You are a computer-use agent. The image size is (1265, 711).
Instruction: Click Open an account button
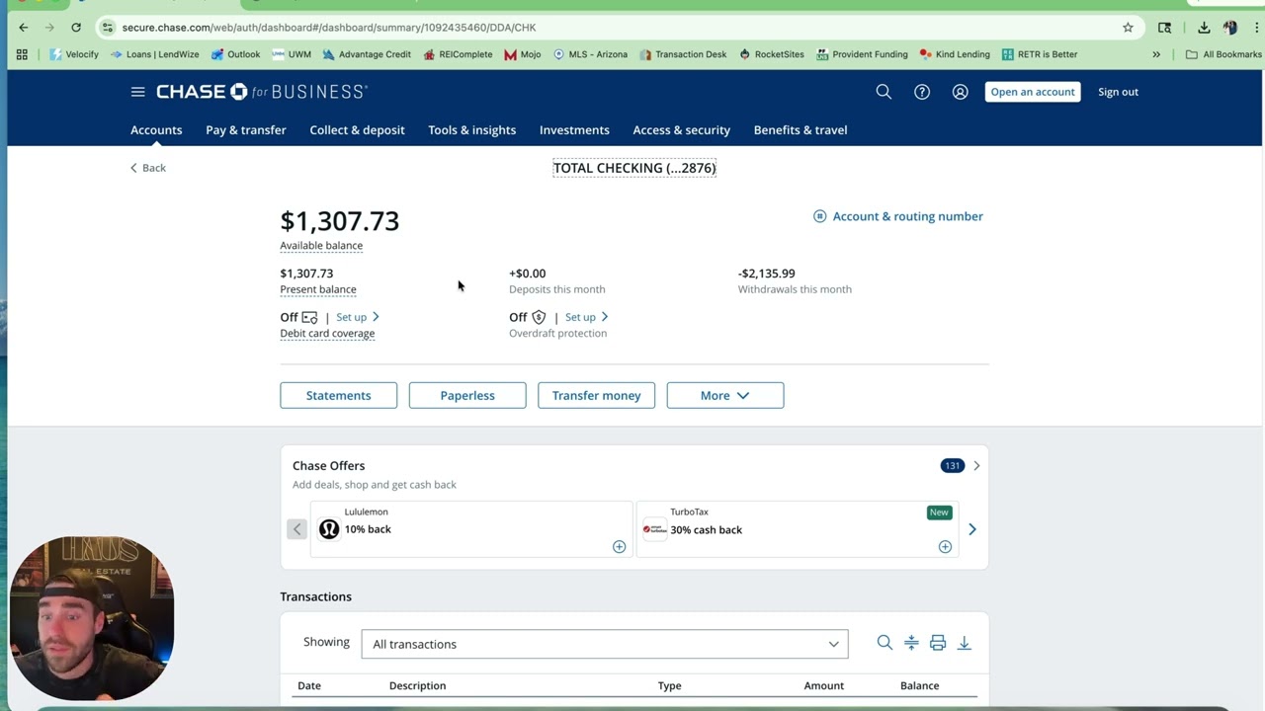[x=1033, y=92]
